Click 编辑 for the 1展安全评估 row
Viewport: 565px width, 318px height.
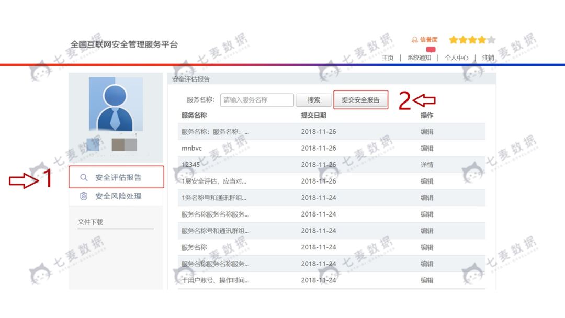(x=427, y=181)
